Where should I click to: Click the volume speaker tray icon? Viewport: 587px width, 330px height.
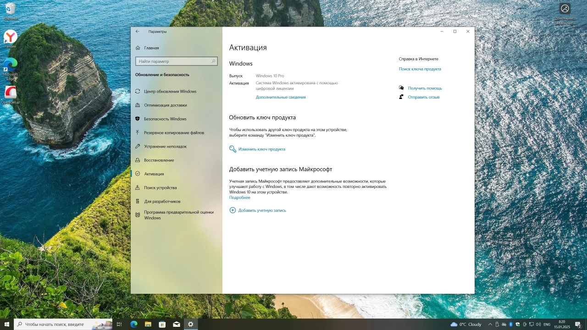point(538,324)
